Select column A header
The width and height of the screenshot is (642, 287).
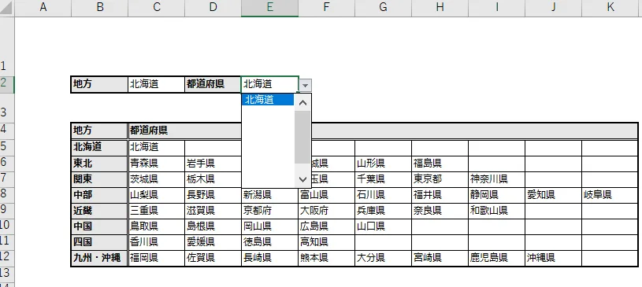tap(43, 8)
